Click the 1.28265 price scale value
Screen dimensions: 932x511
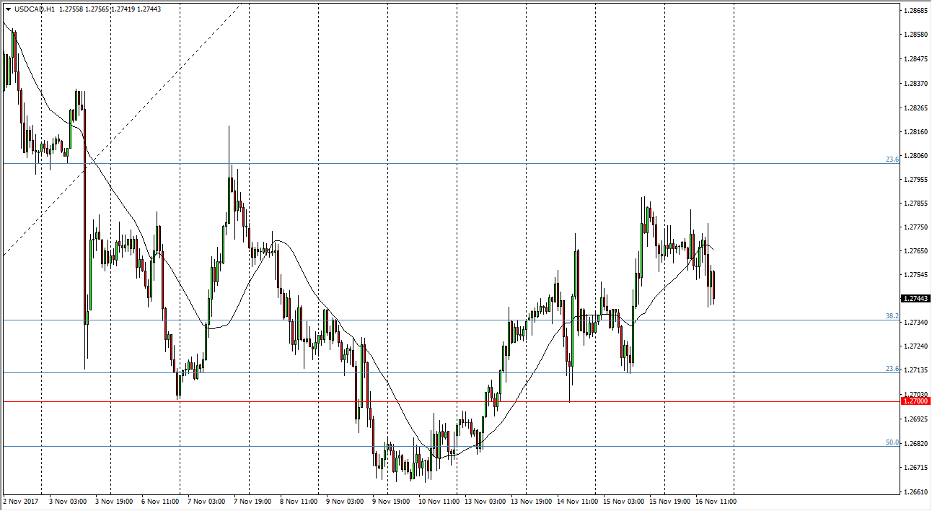tap(914, 108)
